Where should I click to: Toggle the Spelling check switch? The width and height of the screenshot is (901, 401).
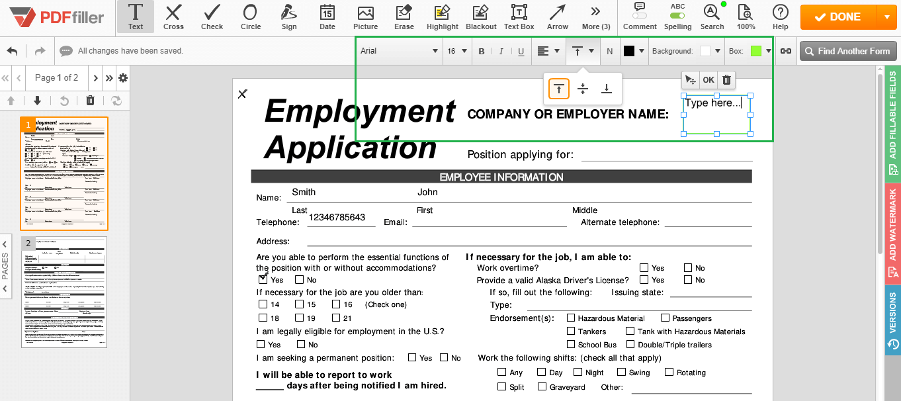[x=677, y=15]
